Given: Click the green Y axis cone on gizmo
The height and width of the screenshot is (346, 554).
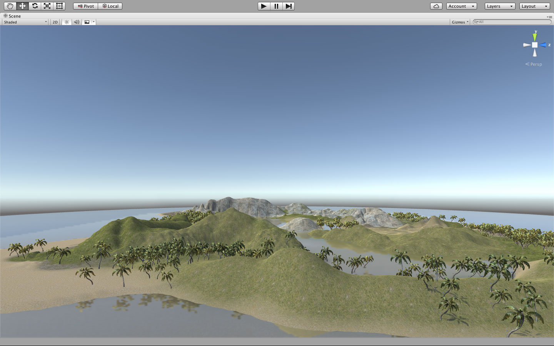Looking at the screenshot, I should click(x=535, y=37).
